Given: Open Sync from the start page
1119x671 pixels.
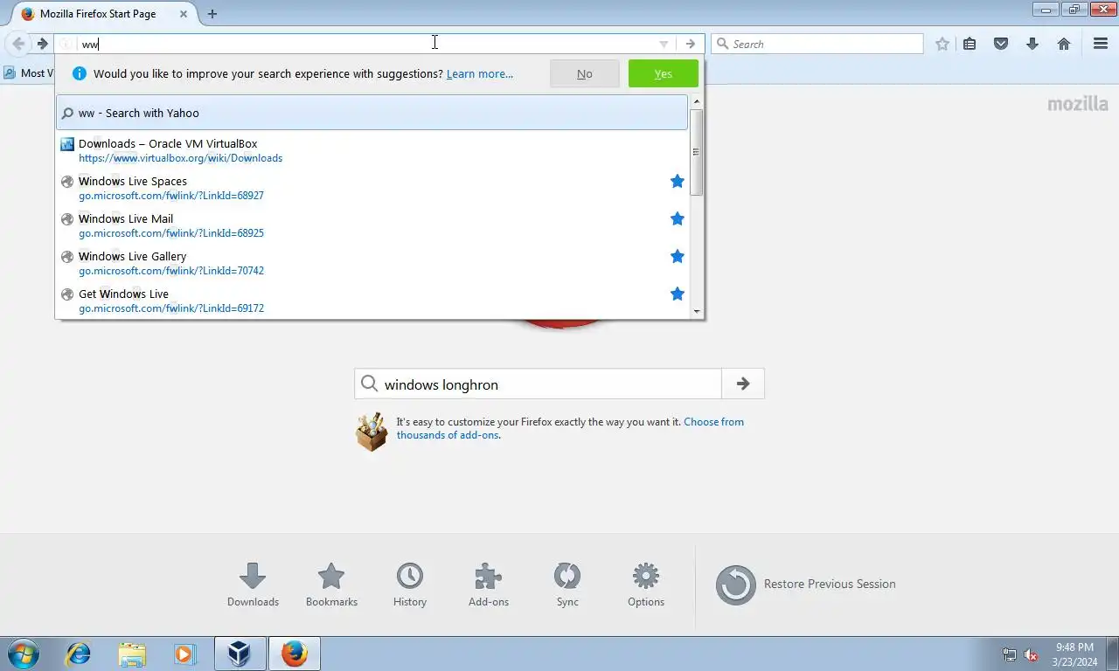Looking at the screenshot, I should point(567,585).
